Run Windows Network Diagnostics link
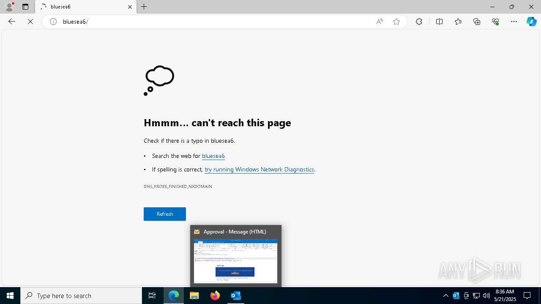541x304 pixels. tap(259, 169)
